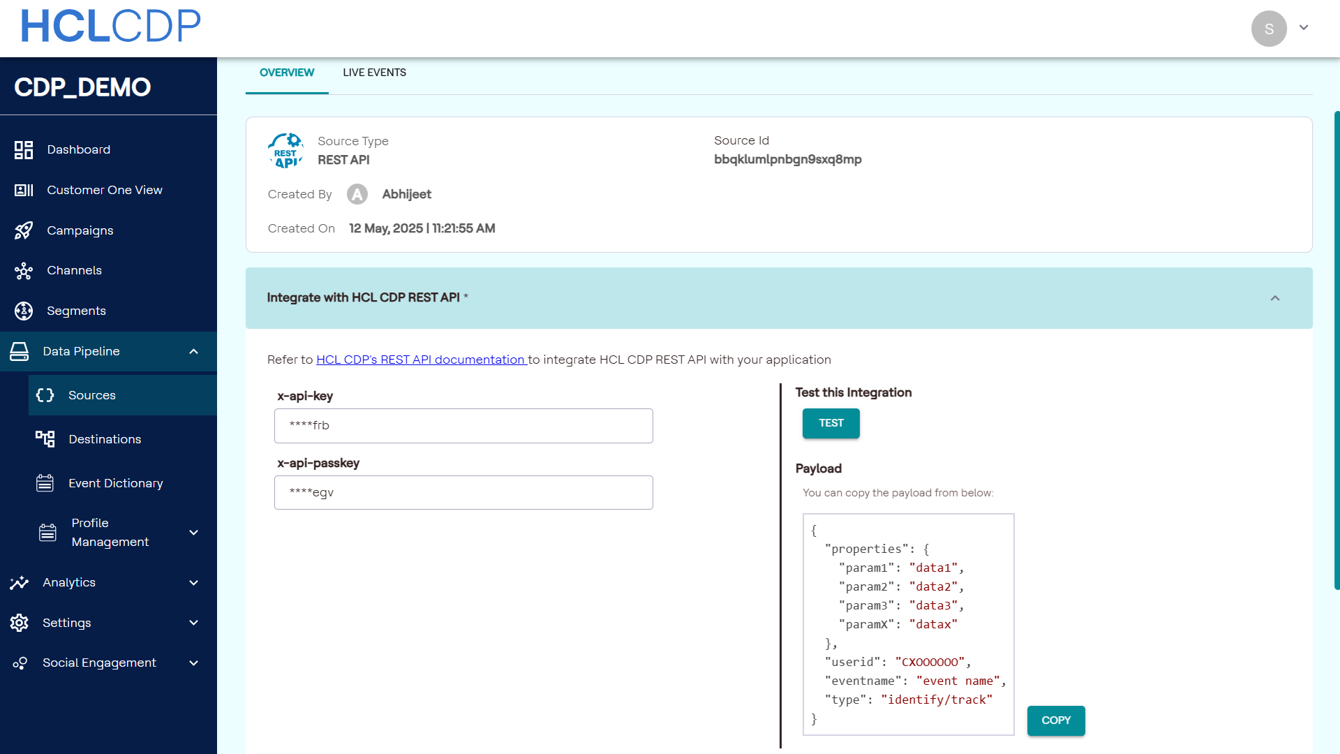Screen dimensions: 1340x754
Task: Open the user account dropdown arrow
Action: click(1304, 28)
